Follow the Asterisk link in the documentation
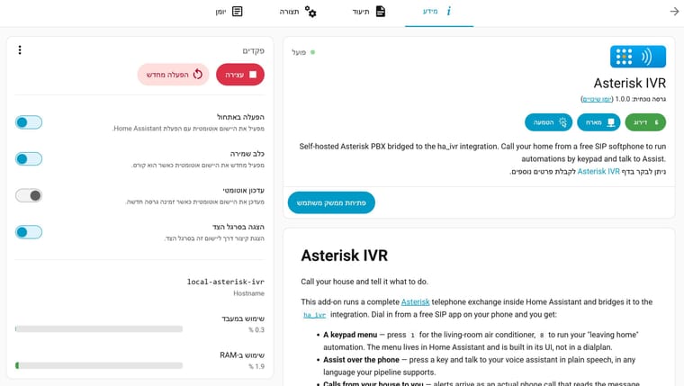This screenshot has width=684, height=386. point(415,301)
